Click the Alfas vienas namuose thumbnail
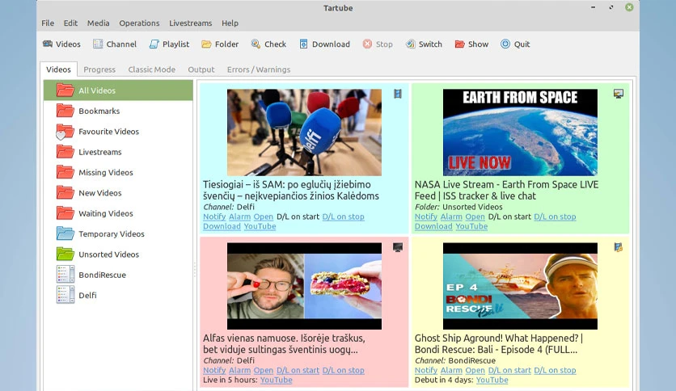 click(x=304, y=286)
